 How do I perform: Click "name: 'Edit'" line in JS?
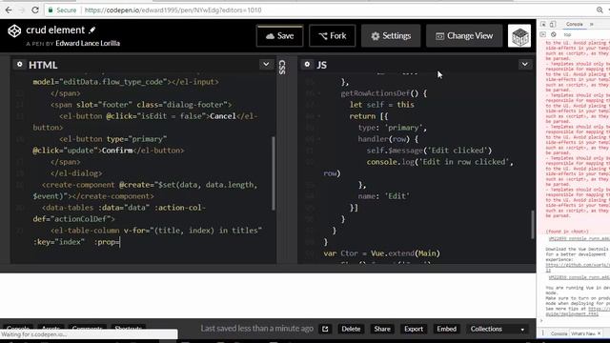[383, 196]
